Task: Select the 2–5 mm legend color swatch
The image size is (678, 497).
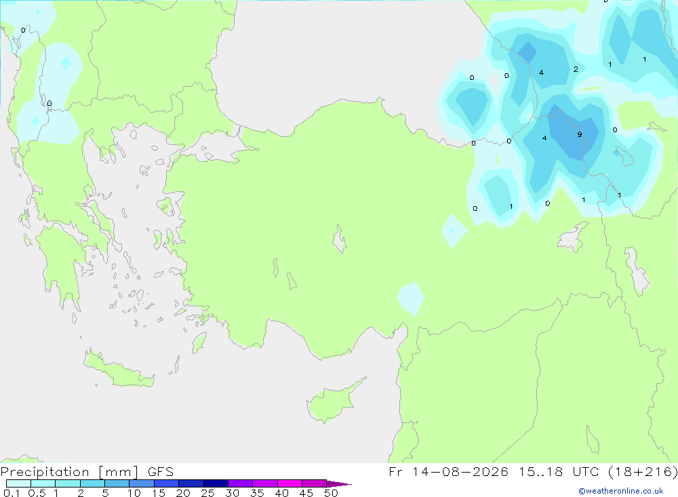Action: 92,483
